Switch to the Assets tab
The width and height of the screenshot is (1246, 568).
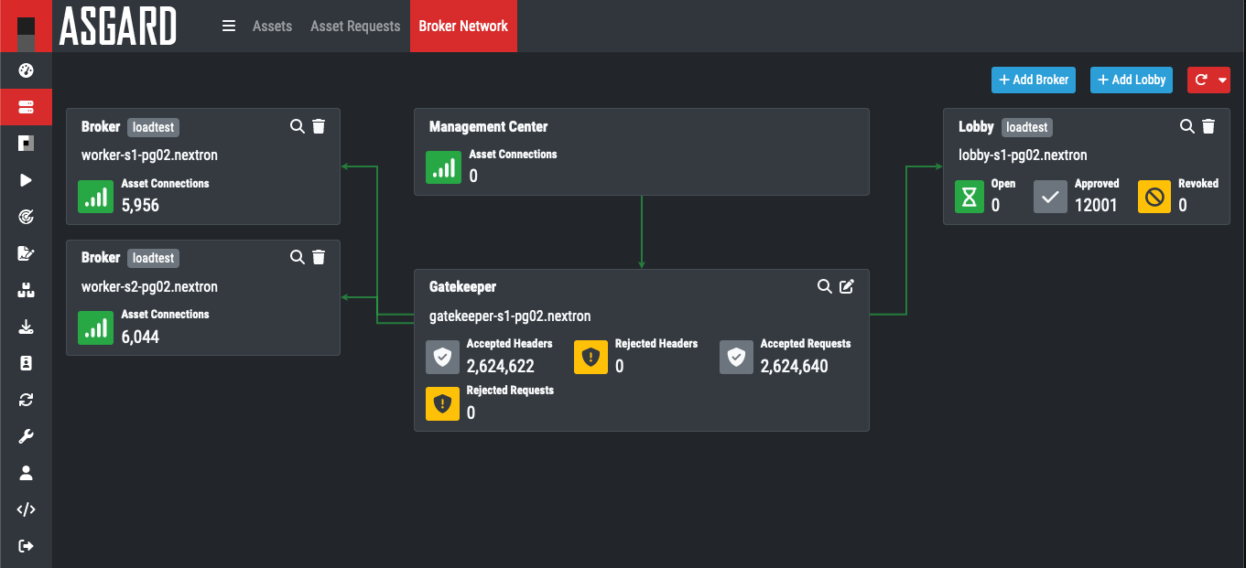[272, 26]
